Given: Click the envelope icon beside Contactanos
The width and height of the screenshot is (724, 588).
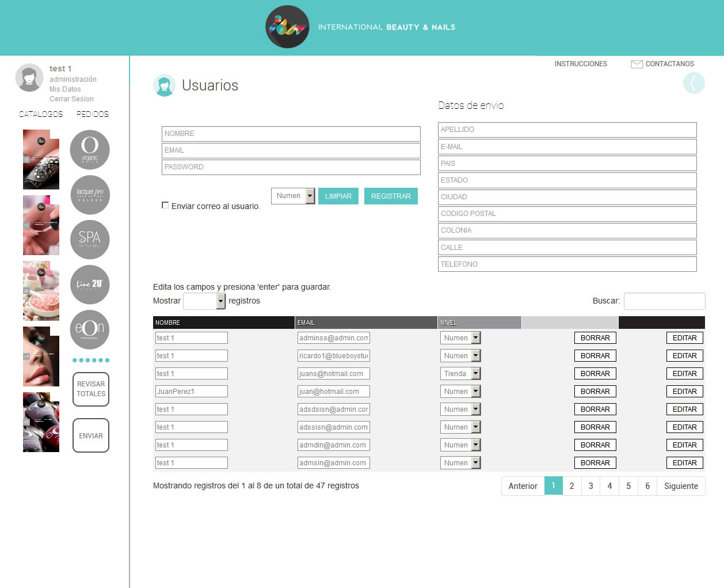Looking at the screenshot, I should point(637,64).
